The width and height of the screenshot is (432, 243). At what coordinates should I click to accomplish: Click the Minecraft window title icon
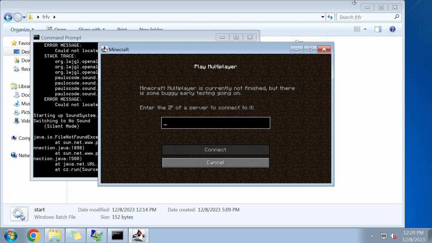(104, 49)
